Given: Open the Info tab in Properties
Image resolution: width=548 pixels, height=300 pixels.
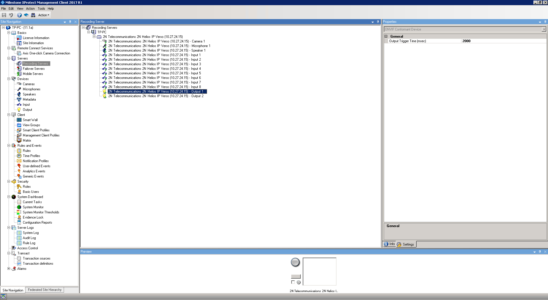Looking at the screenshot, I should point(390,244).
